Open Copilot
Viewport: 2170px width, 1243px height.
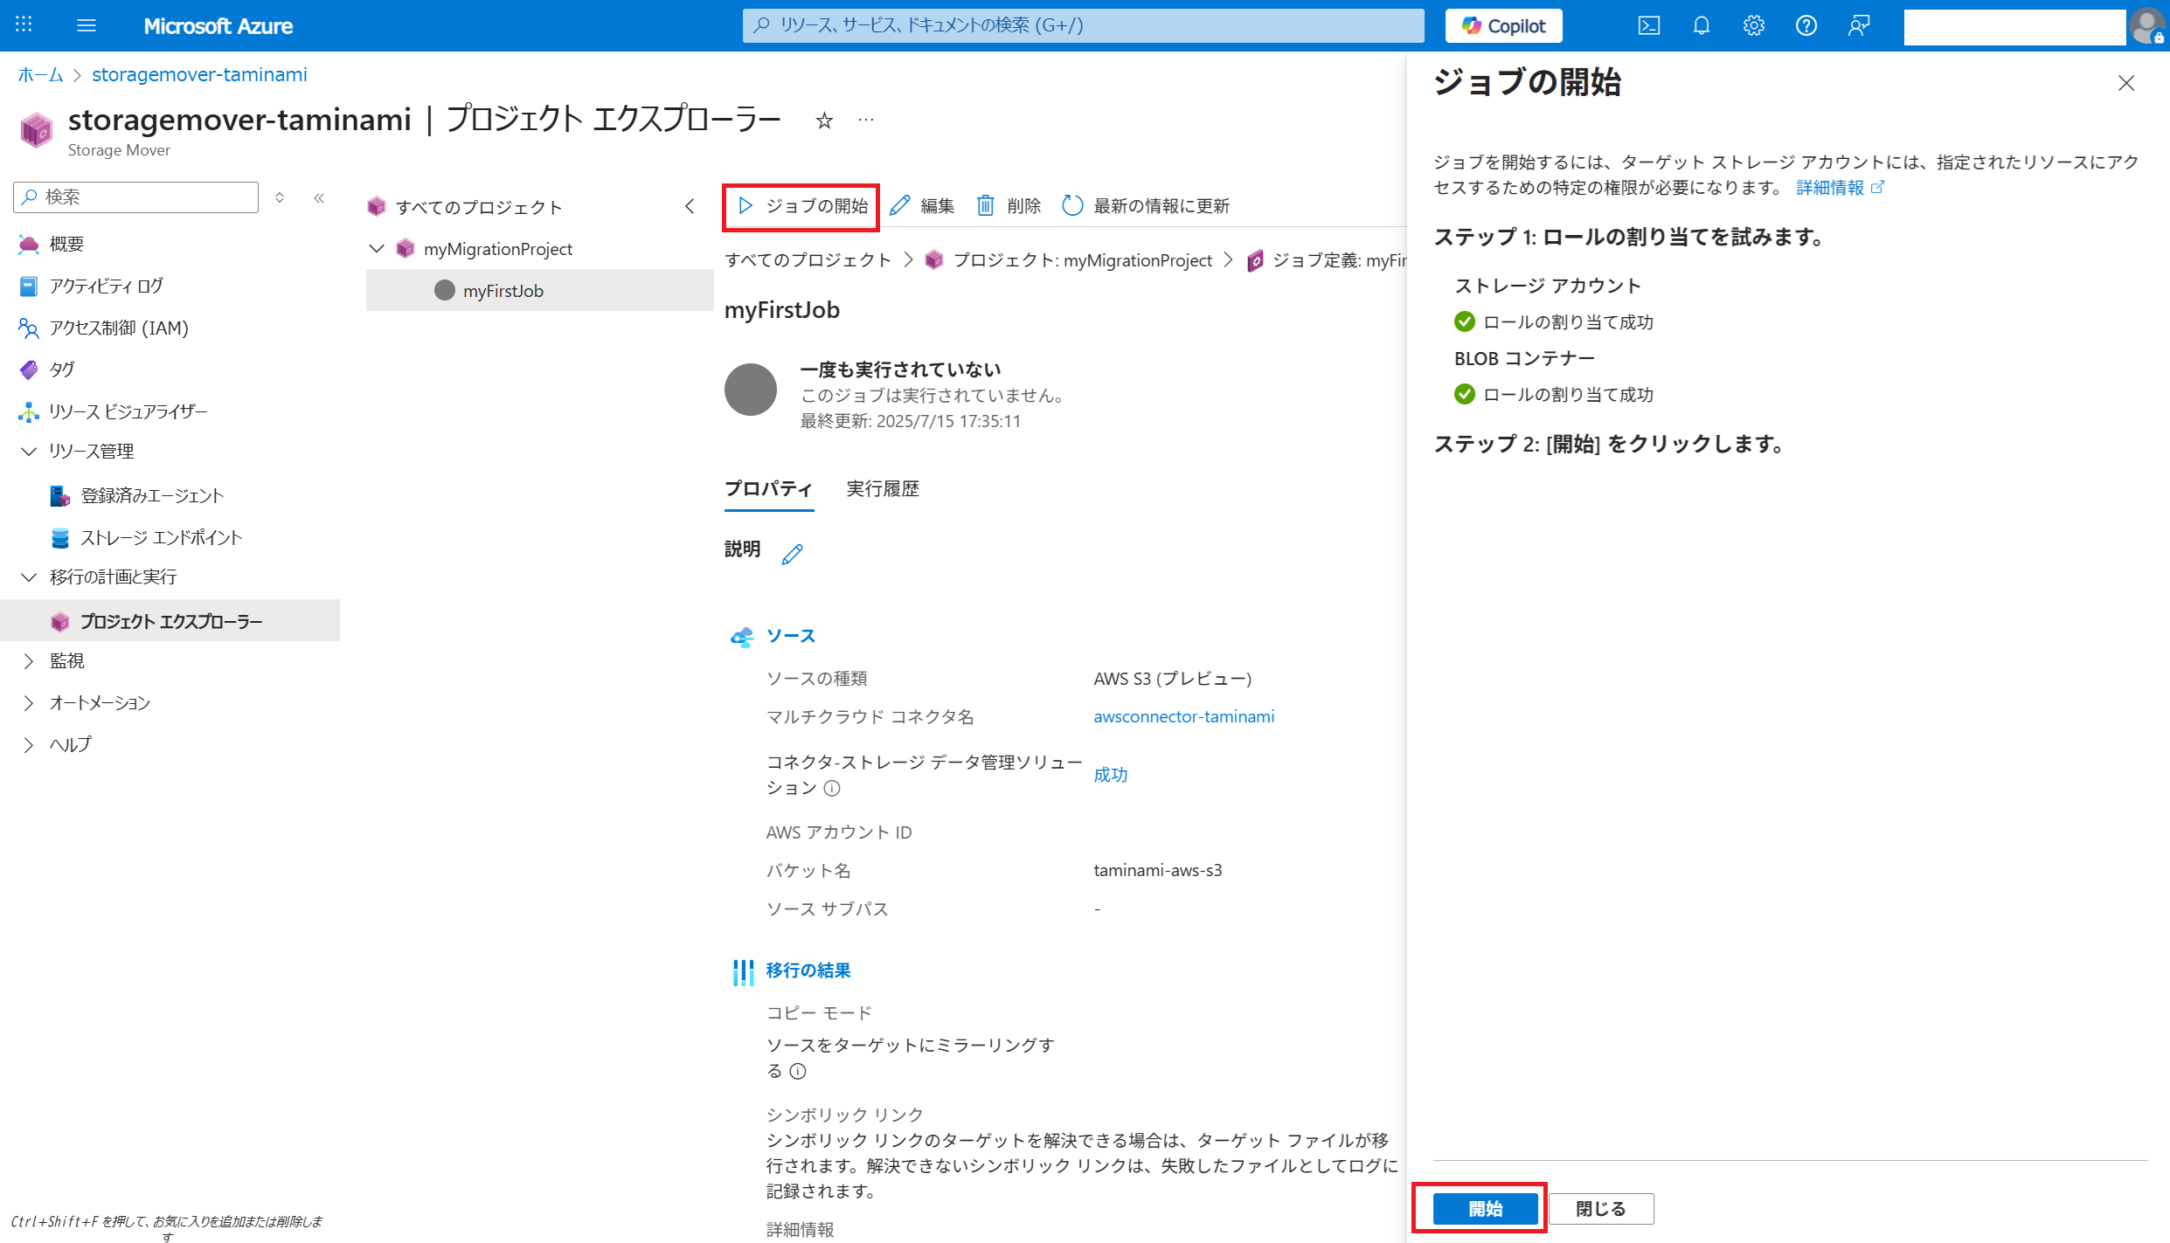1503,26
